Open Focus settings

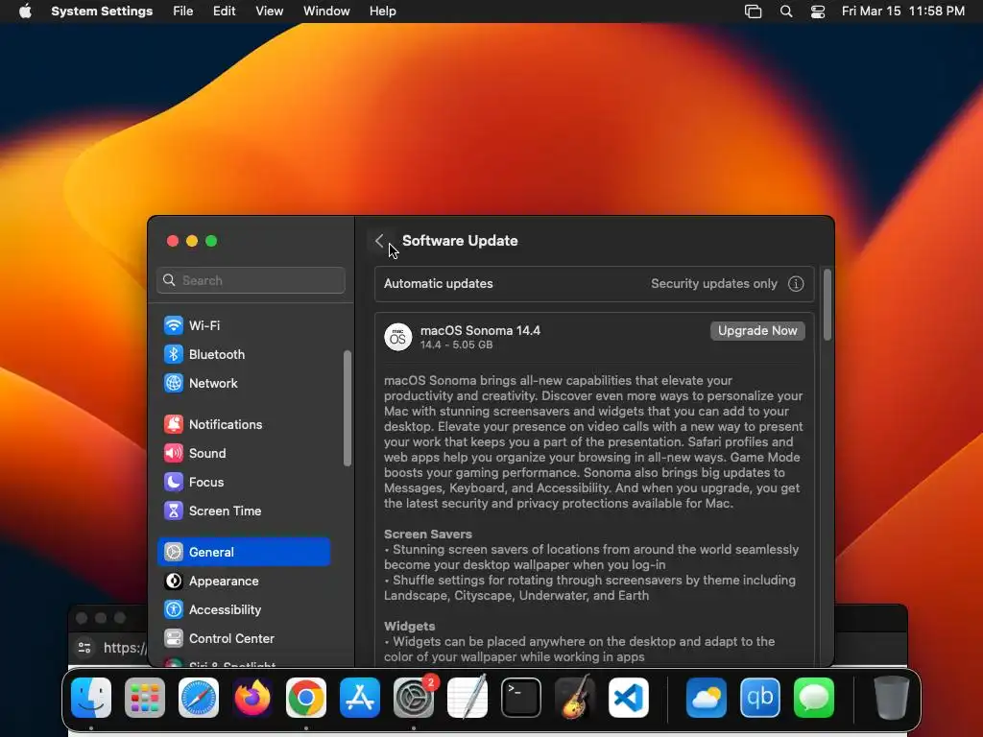tap(243, 482)
